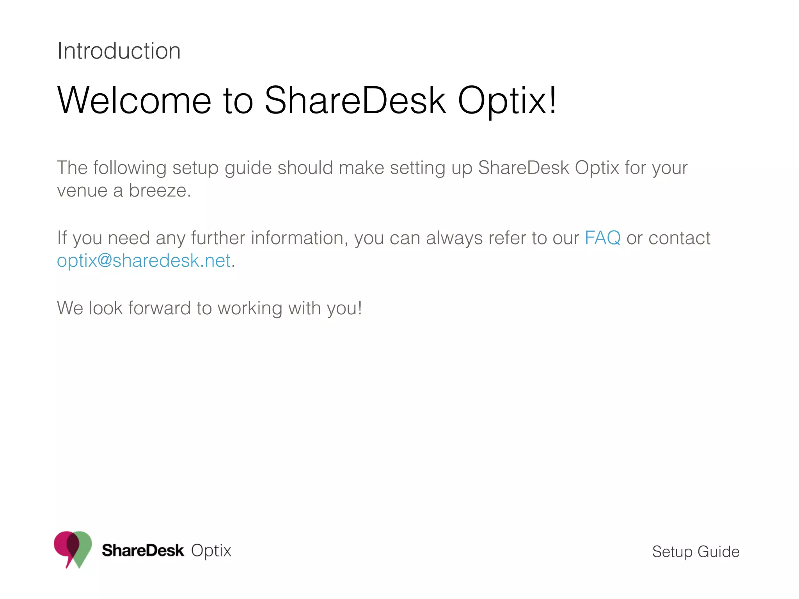
Task: Click We look forward to working line
Action: click(210, 308)
